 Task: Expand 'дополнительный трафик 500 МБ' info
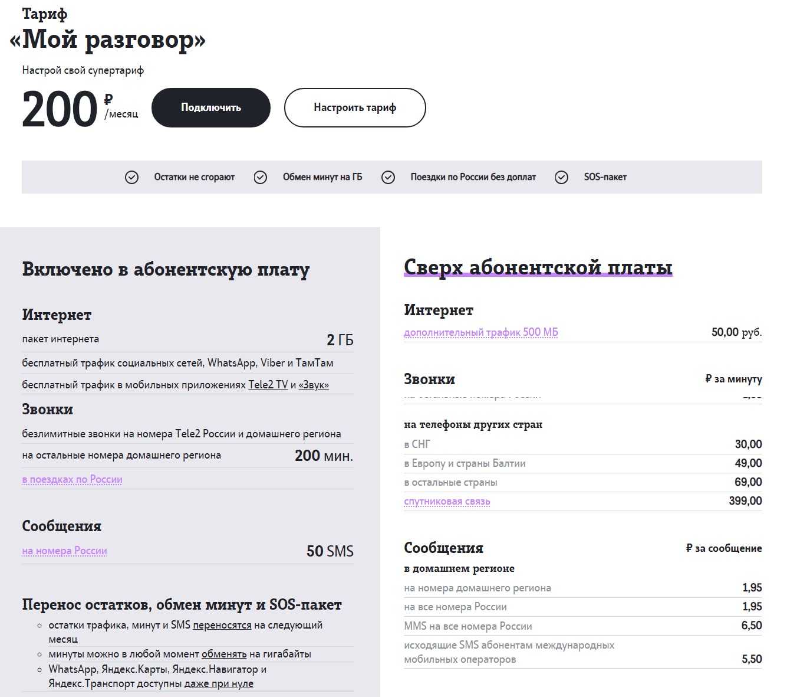click(480, 332)
